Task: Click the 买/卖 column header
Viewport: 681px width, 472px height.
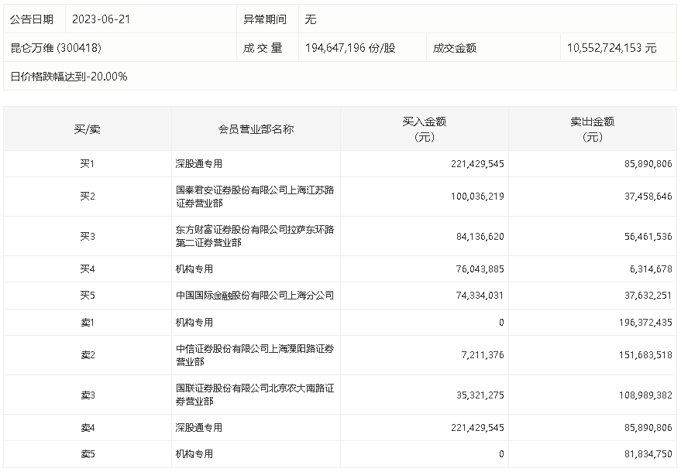Action: tap(88, 129)
